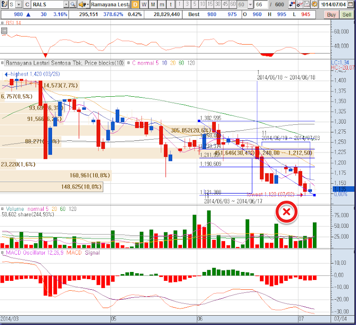Viewport: 356px width, 325px height.
Task: Click the 2014/06/03 ~ 2014/06/17 date range label
Action: (x=233, y=201)
